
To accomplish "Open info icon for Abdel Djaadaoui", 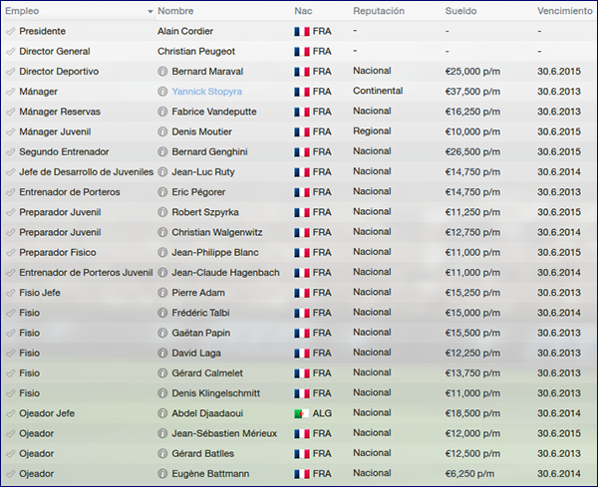I will 162,413.
